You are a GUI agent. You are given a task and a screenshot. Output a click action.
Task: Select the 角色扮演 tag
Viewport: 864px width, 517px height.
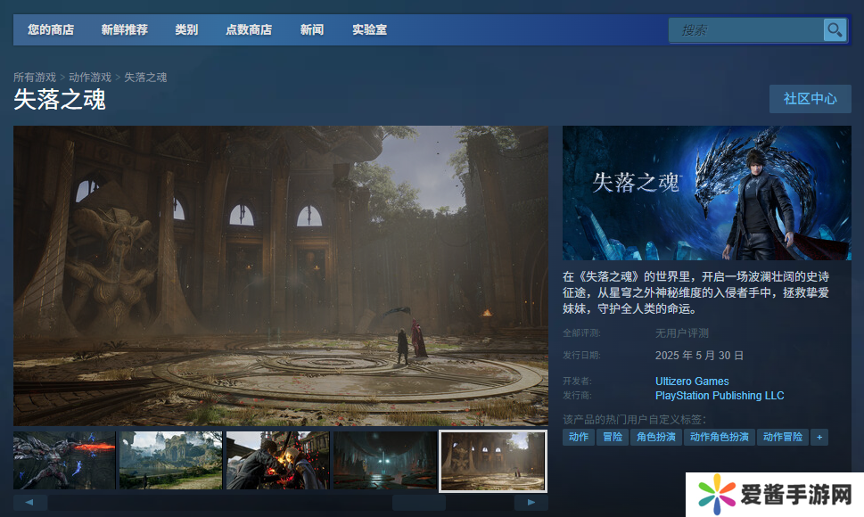655,437
